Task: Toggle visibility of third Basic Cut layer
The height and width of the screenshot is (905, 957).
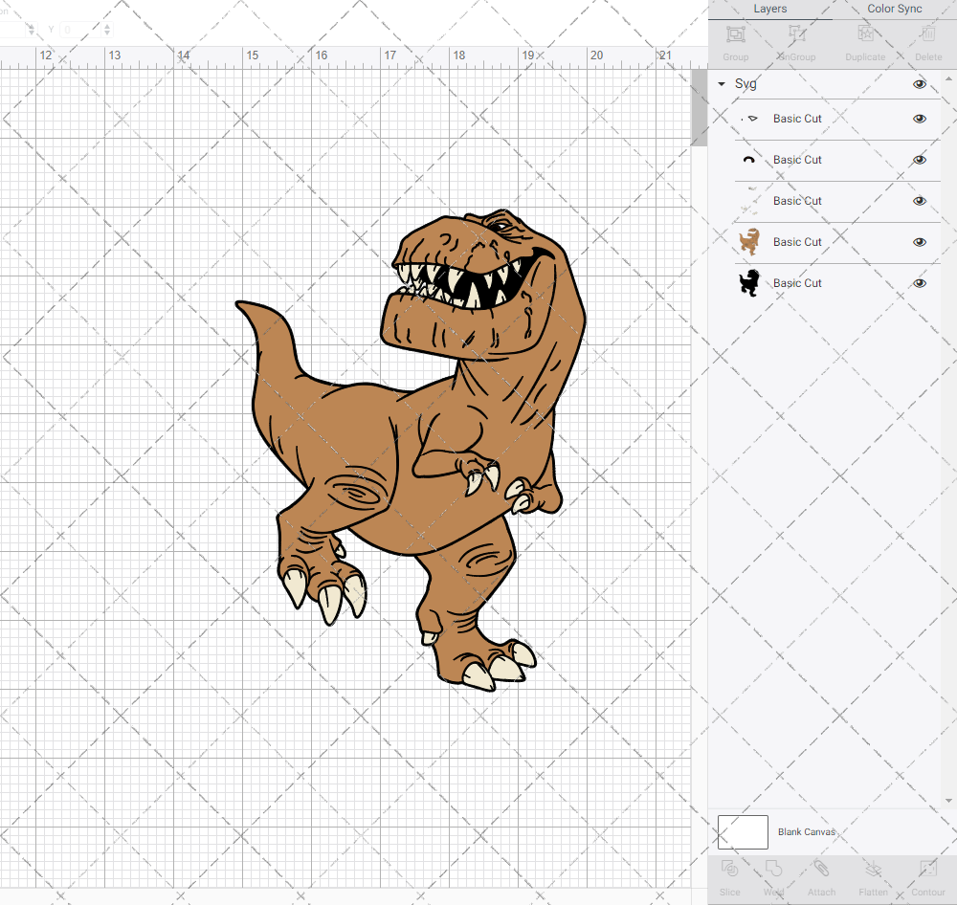Action: (x=919, y=201)
